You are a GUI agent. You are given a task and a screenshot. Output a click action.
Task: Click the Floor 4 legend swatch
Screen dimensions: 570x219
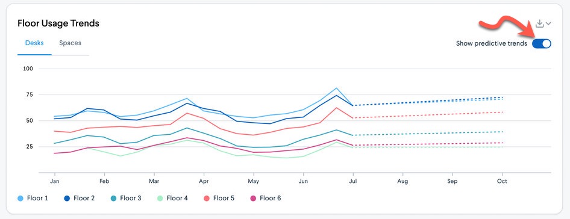coord(160,199)
